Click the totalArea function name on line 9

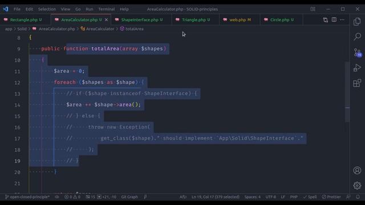[x=105, y=48]
